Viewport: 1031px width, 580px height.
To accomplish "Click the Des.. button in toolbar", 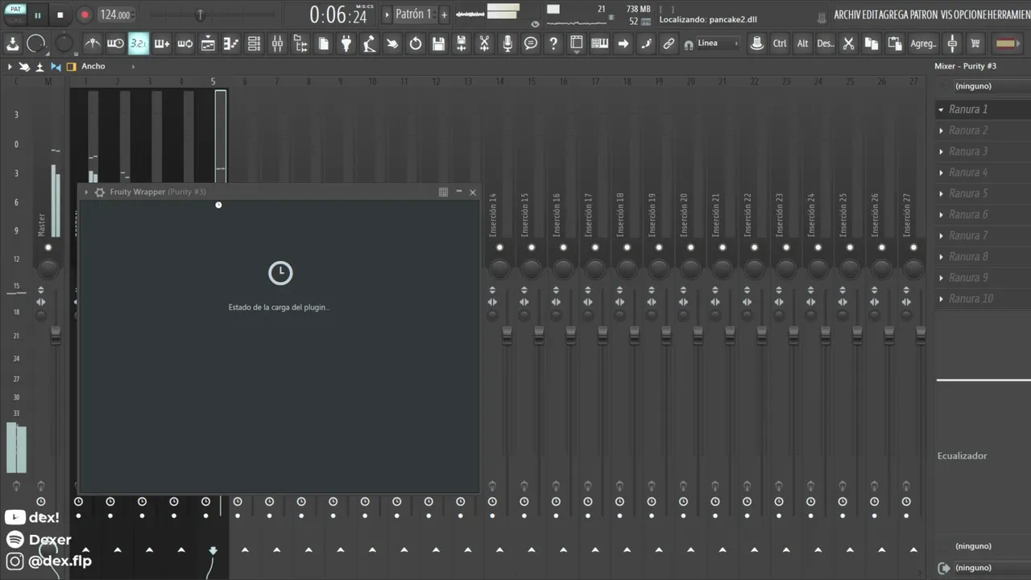I will coord(825,43).
